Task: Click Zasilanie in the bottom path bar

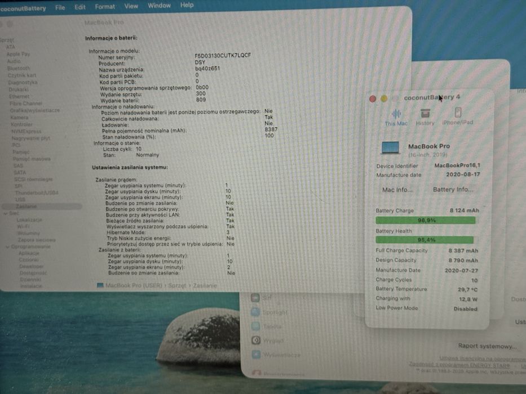Action: tap(205, 285)
